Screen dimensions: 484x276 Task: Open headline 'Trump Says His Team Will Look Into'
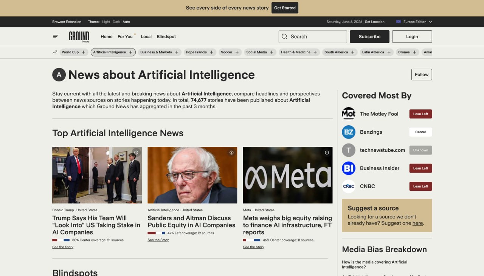(96, 225)
